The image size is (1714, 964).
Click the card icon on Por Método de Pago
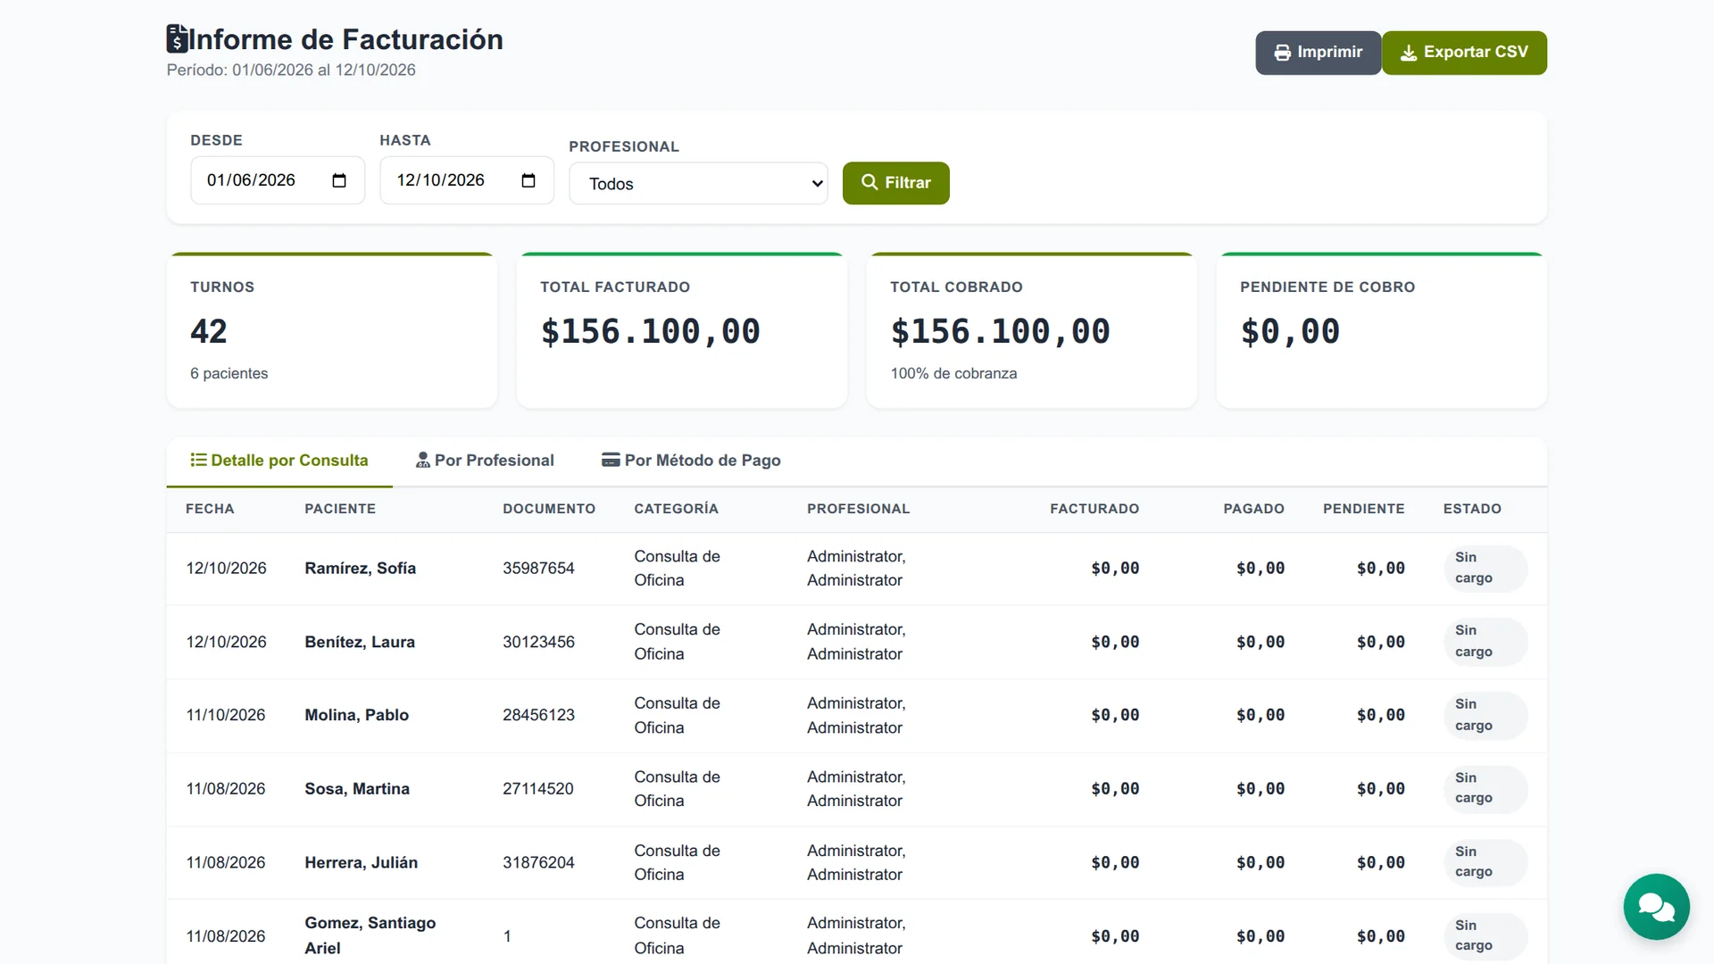point(611,460)
